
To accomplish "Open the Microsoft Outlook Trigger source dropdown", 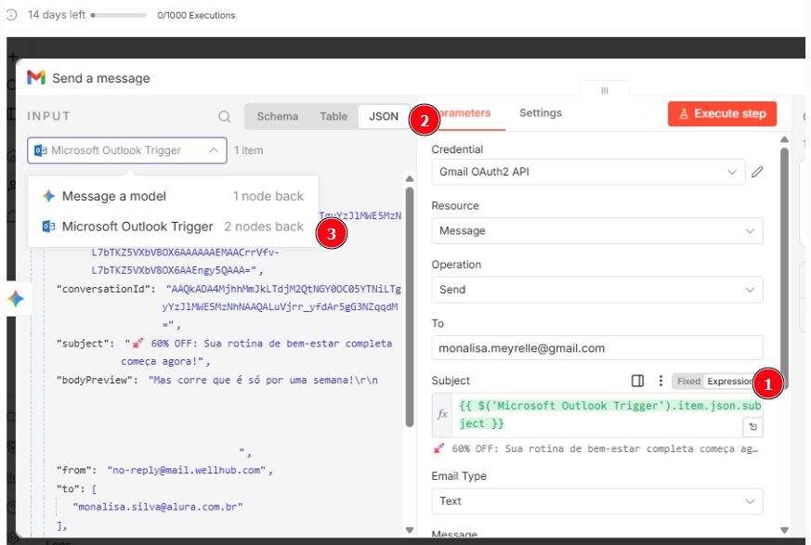I will click(126, 149).
